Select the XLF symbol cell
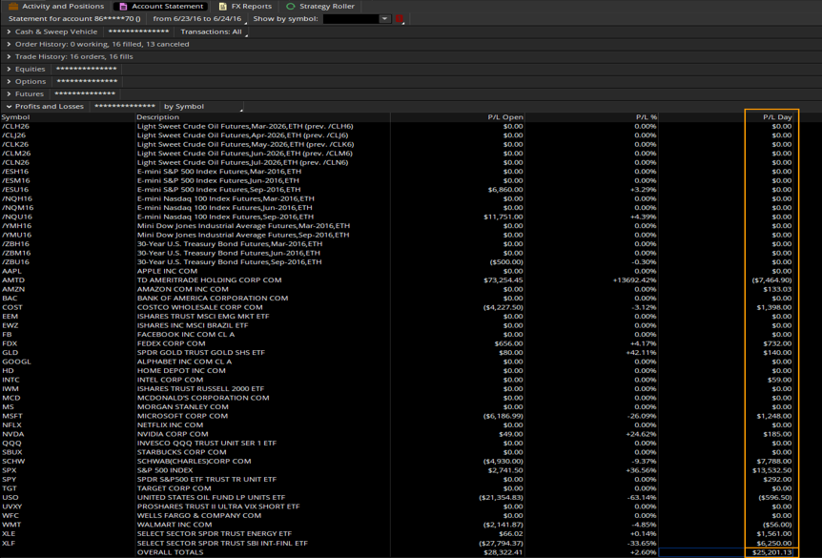Image resolution: width=822 pixels, height=558 pixels. [9, 544]
